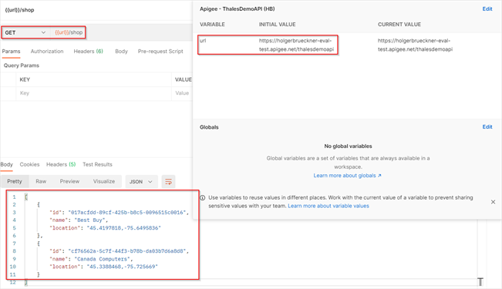Open the Test Results tab
The width and height of the screenshot is (502, 289).
pos(97,164)
